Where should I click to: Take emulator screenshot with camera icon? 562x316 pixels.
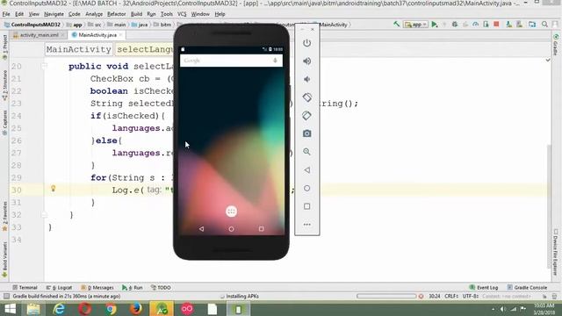[306, 133]
